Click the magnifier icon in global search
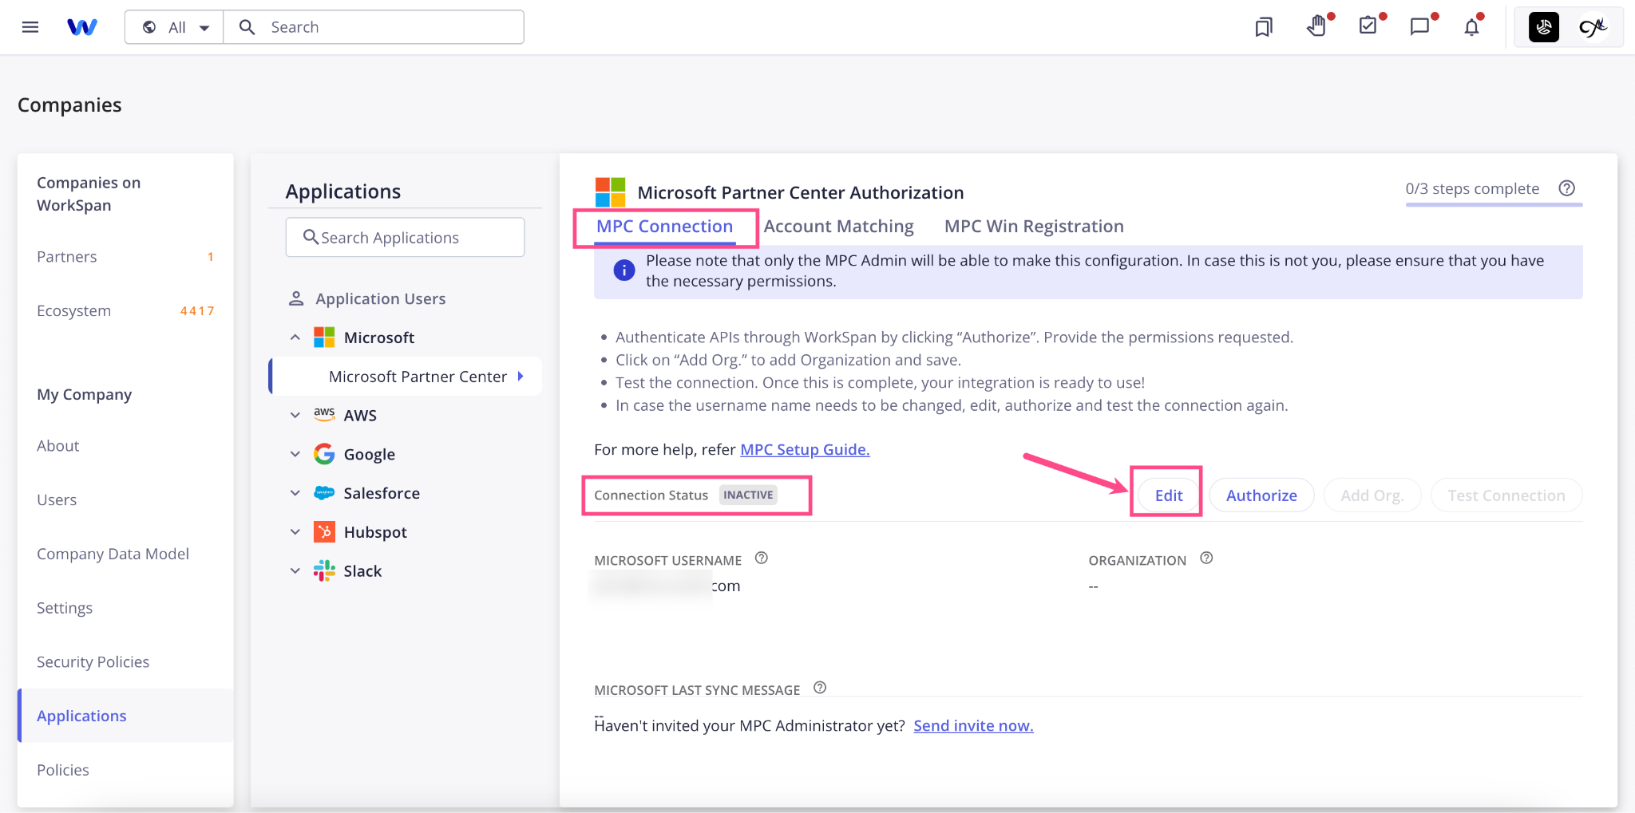1635x813 pixels. click(247, 27)
